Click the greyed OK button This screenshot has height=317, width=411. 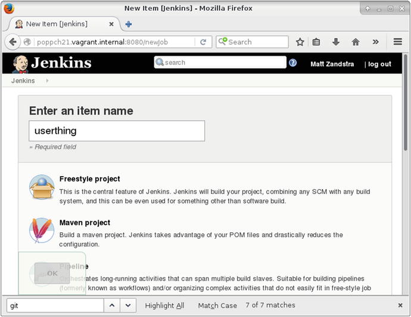click(52, 273)
